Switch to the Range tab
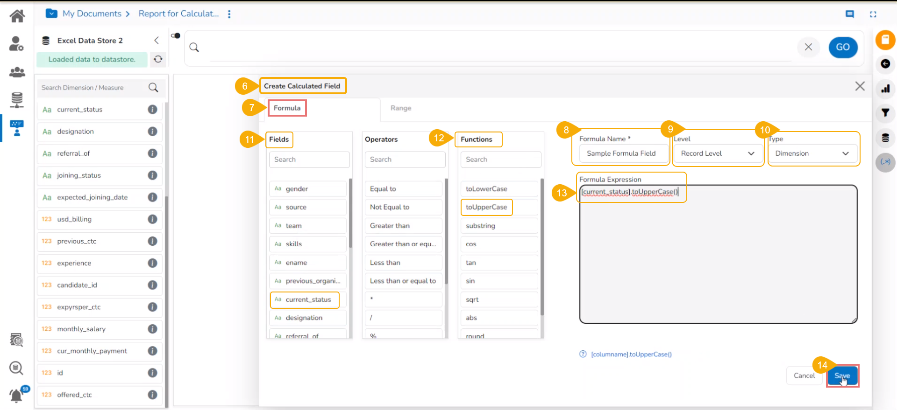 (400, 108)
